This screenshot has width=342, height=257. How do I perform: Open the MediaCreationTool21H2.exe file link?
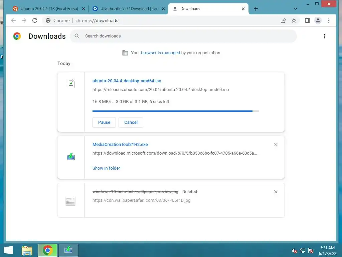coord(120,145)
